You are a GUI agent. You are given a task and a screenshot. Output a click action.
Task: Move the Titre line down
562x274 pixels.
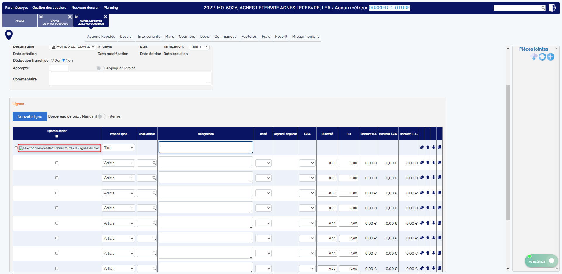(x=434, y=147)
